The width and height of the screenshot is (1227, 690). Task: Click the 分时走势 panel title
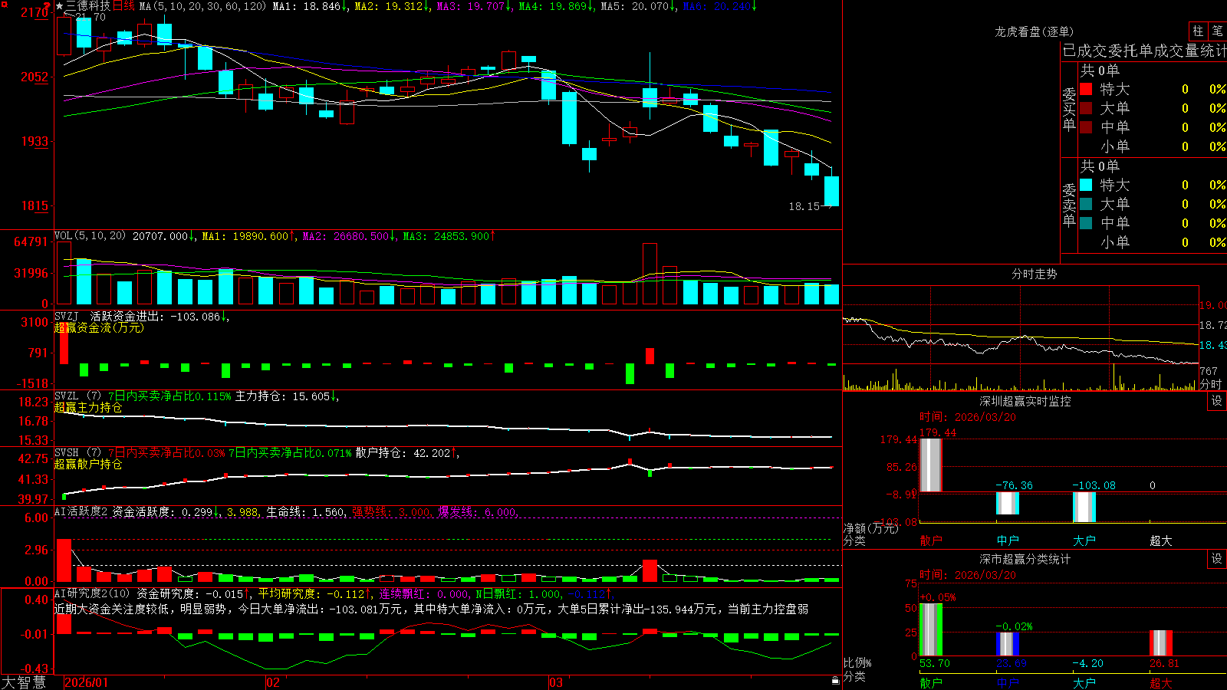click(x=1035, y=274)
